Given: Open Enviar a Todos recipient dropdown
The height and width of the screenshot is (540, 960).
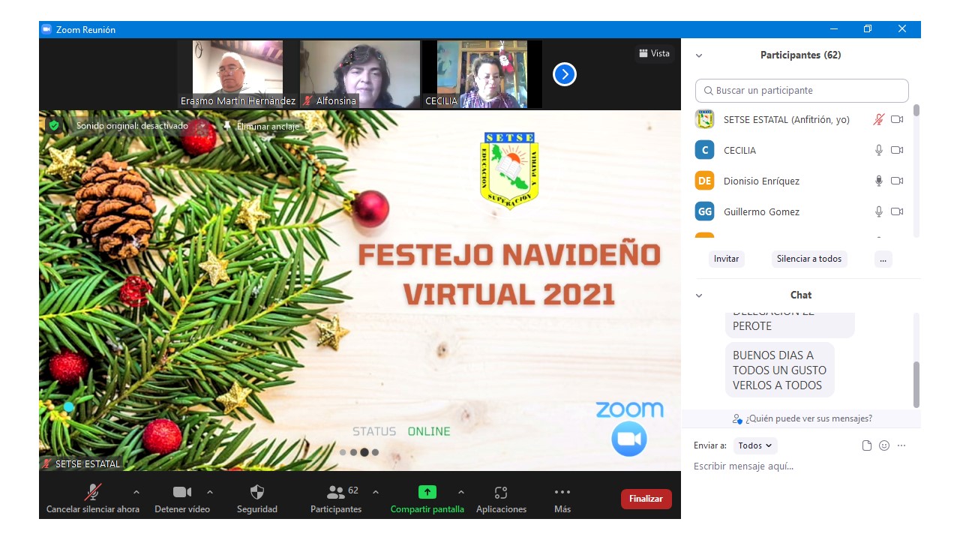Looking at the screenshot, I should pyautogui.click(x=754, y=445).
